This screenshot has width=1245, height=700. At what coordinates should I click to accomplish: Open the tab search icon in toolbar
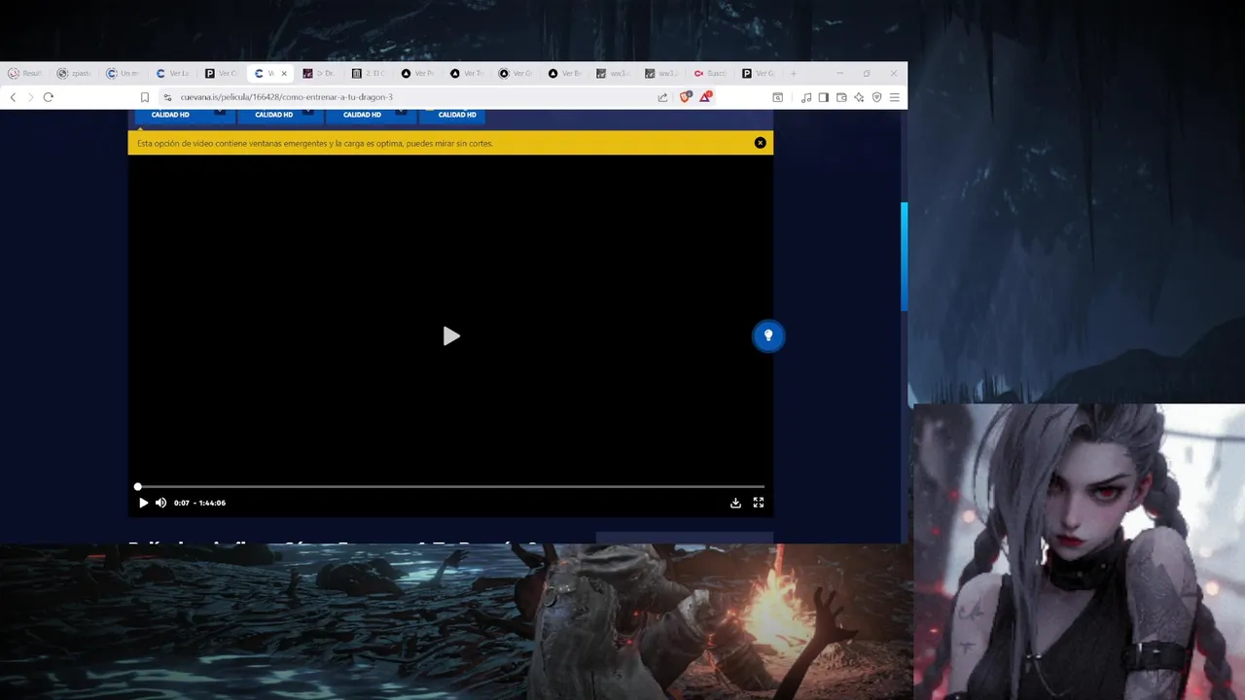pyautogui.click(x=777, y=97)
